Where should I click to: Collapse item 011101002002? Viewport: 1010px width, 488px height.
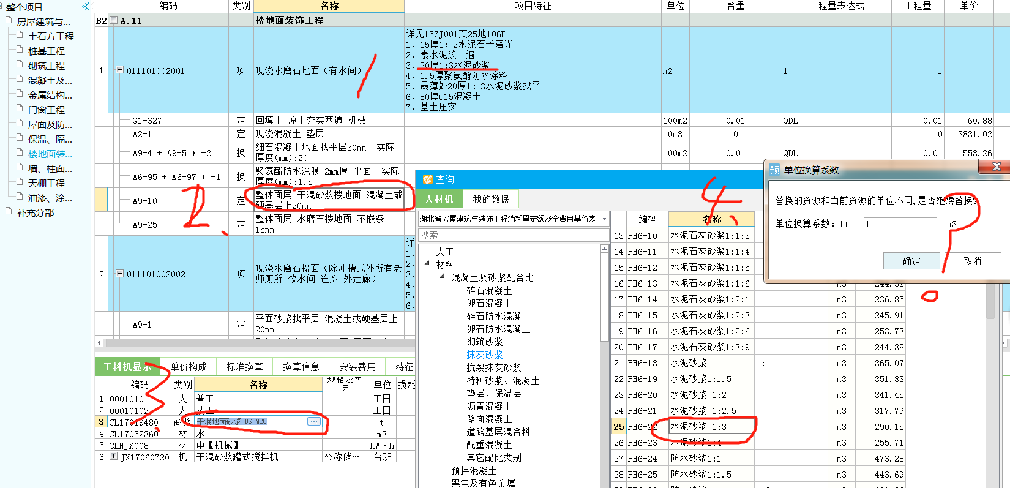[x=119, y=273]
